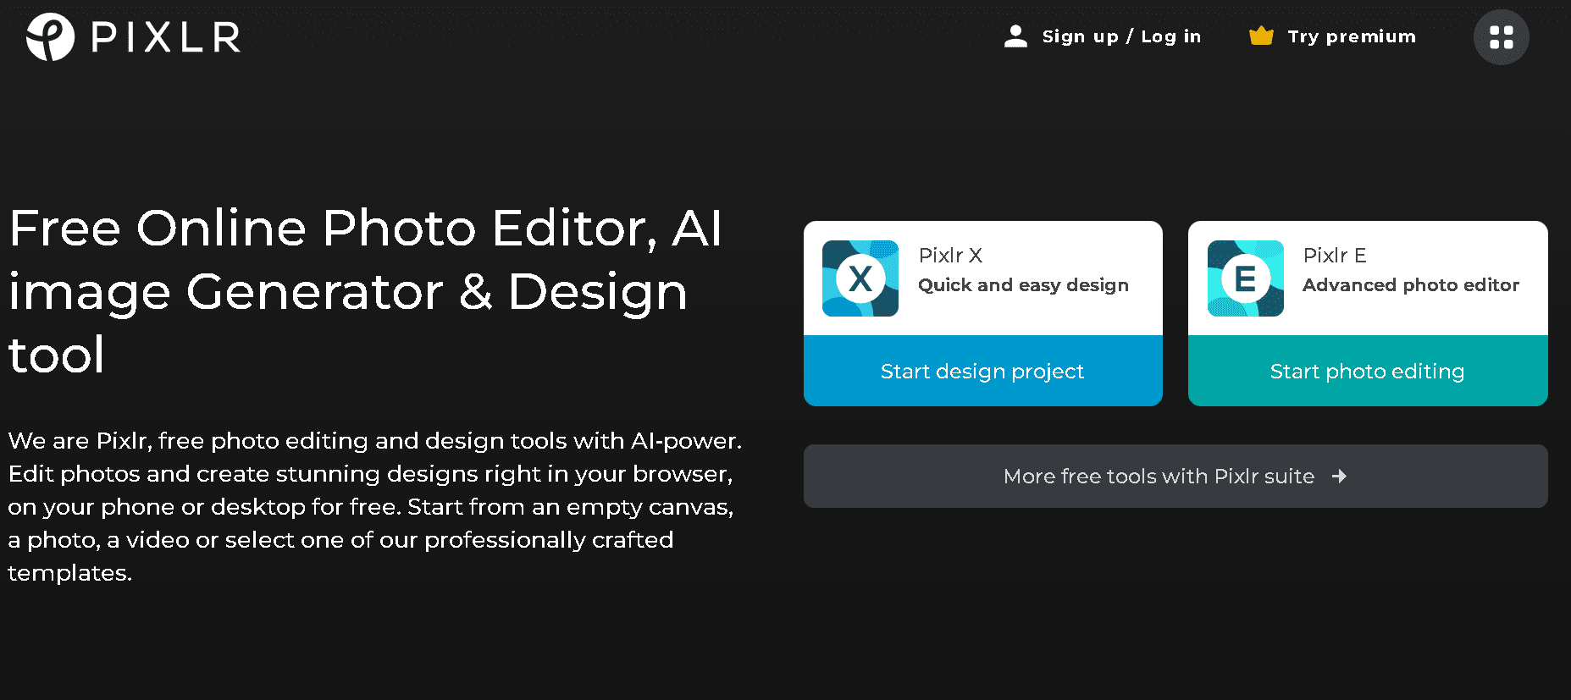The width and height of the screenshot is (1571, 700).
Task: Click the user profile silhouette icon
Action: coord(1015,36)
